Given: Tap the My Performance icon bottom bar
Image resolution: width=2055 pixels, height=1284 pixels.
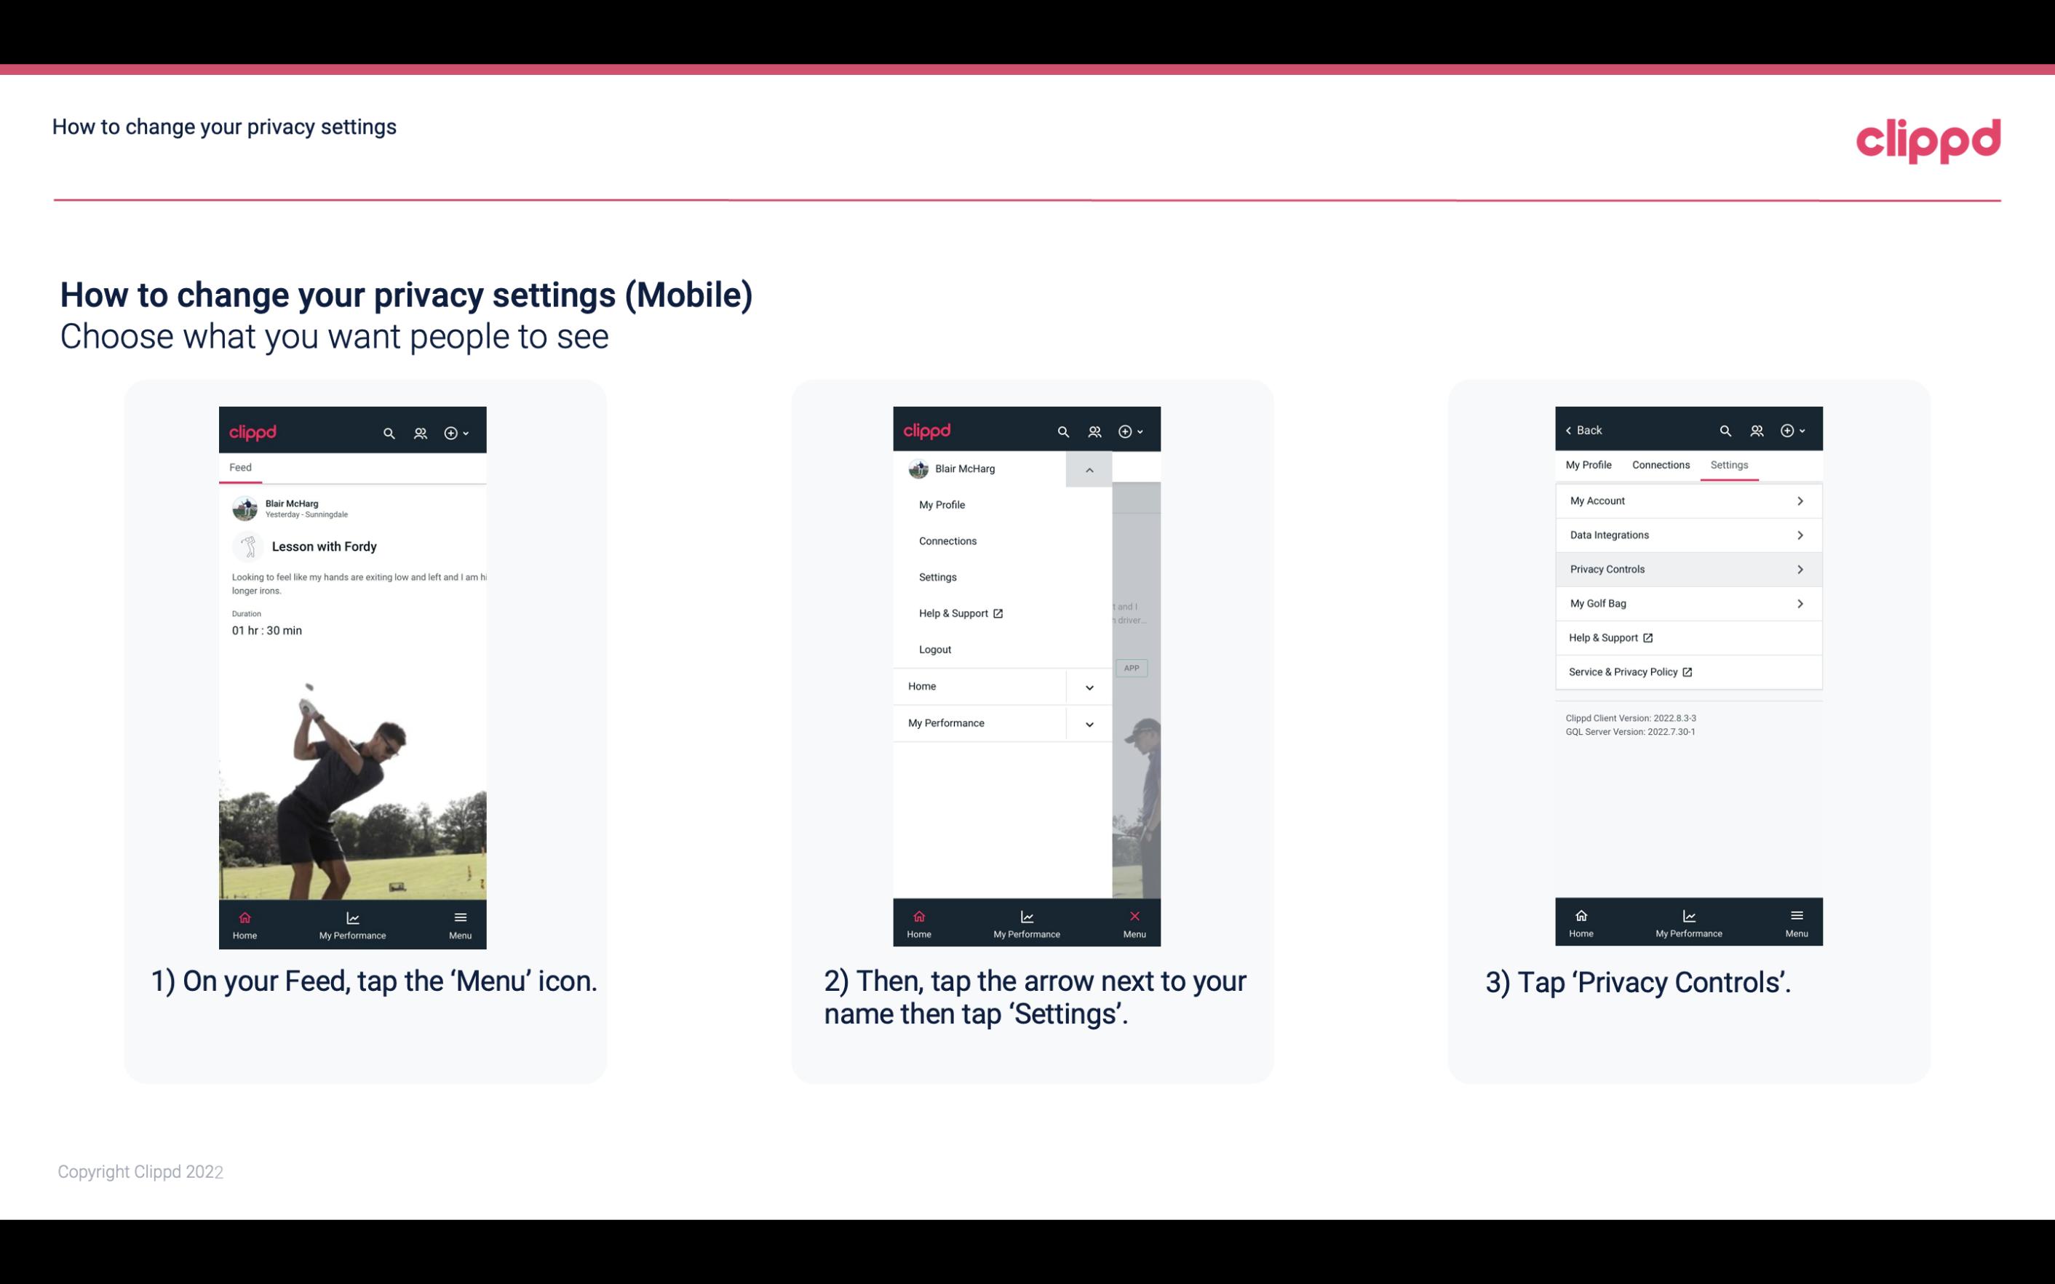Looking at the screenshot, I should [x=352, y=919].
